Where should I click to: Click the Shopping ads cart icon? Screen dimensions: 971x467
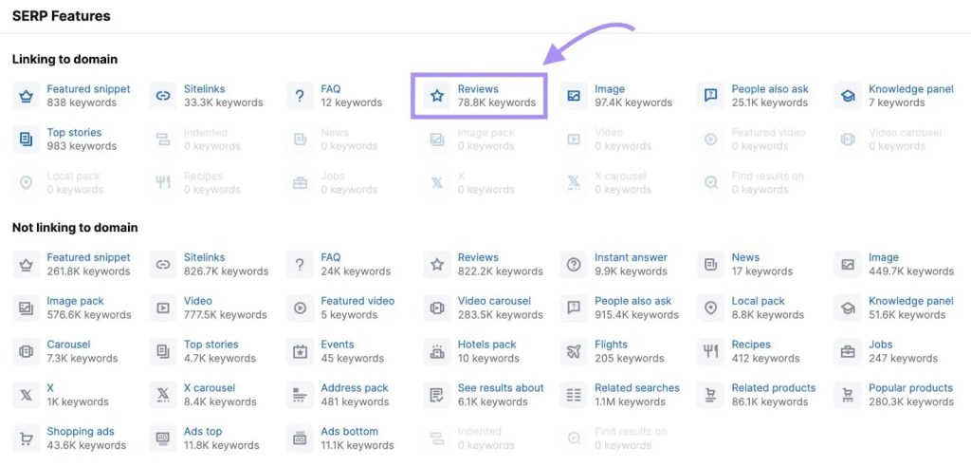click(27, 439)
